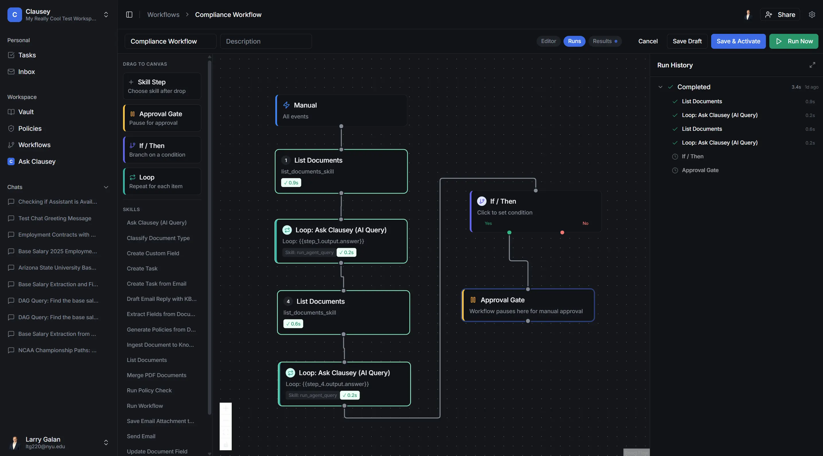Image resolution: width=823 pixels, height=456 pixels.
Task: Toggle the sidebar panel icon
Action: (x=129, y=15)
